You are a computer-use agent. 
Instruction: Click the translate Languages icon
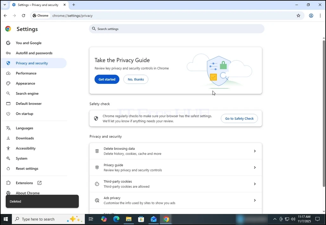8,128
